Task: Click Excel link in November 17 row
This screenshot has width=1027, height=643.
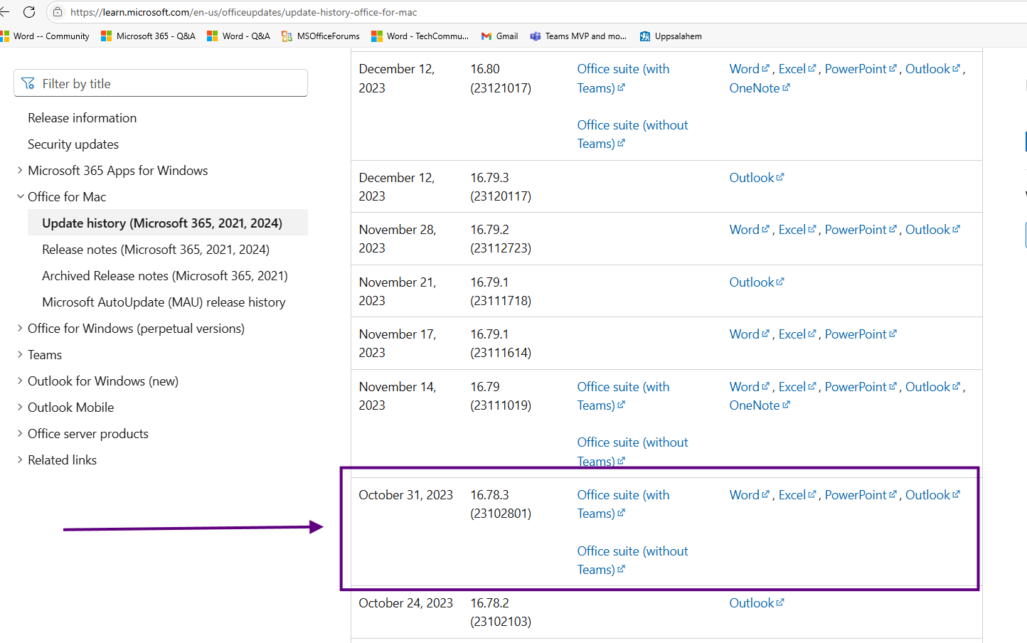Action: (797, 334)
